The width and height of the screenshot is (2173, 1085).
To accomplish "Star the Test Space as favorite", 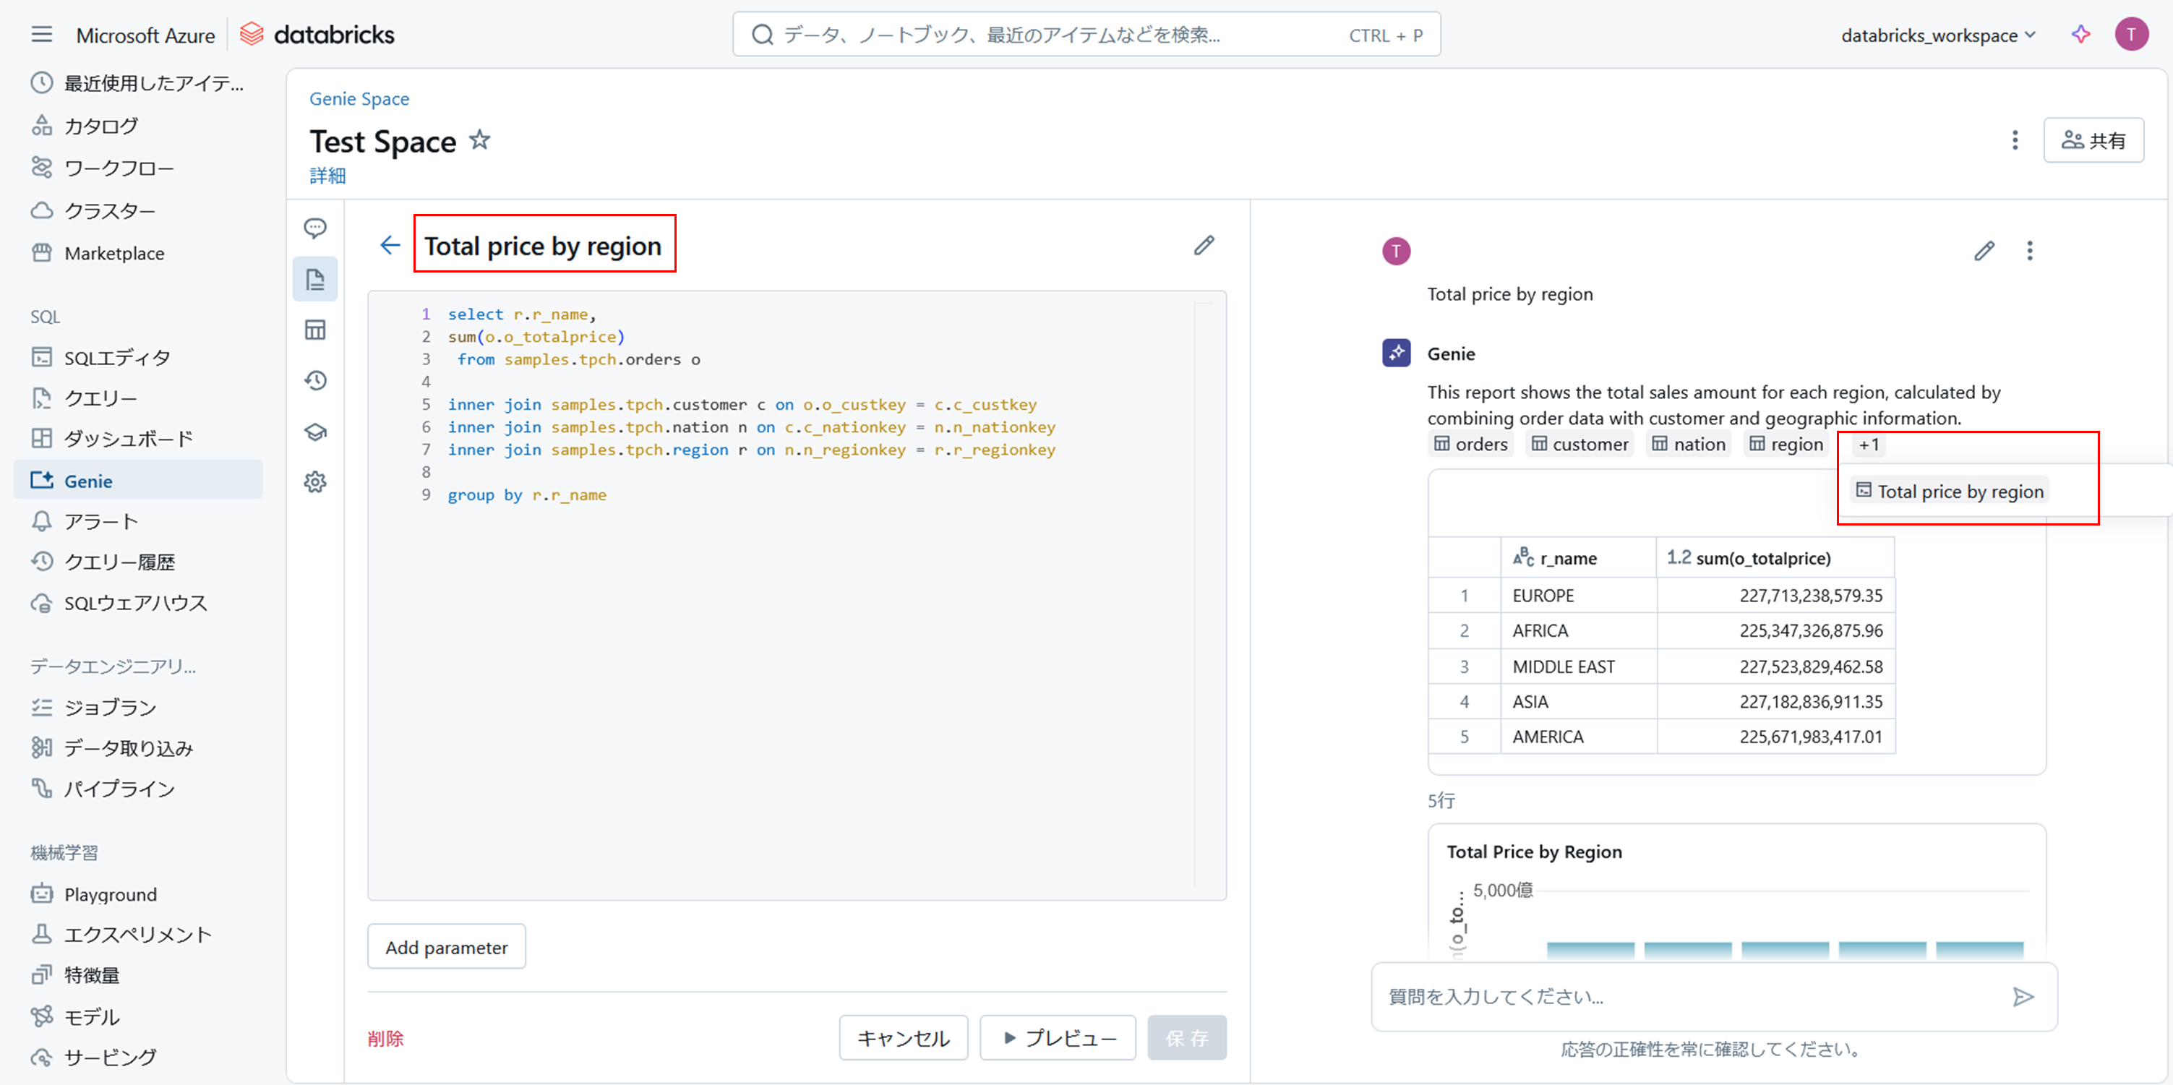I will pyautogui.click(x=480, y=140).
